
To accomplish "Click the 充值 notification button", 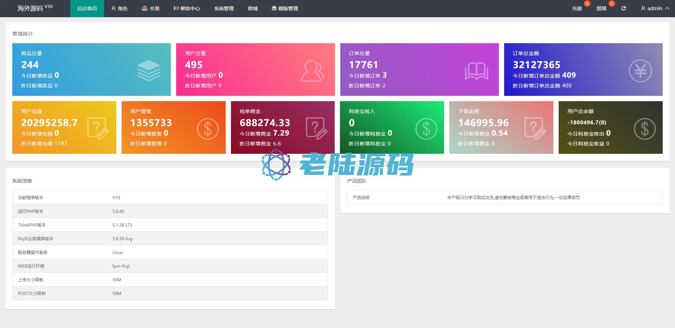I will pos(577,8).
